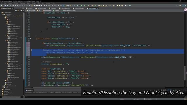This screenshot has height=105, width=187.
Task: Switch to the Main.java editor tab
Action: click(29, 8)
